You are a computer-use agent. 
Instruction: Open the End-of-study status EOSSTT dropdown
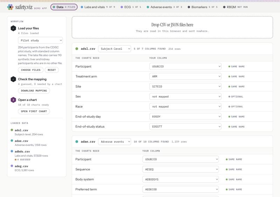pos(185,127)
